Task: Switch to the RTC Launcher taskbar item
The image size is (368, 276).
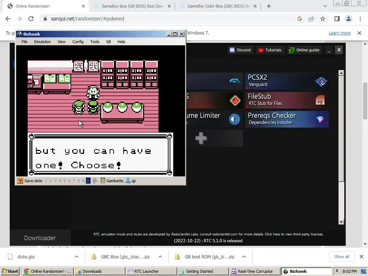Action: (151, 271)
